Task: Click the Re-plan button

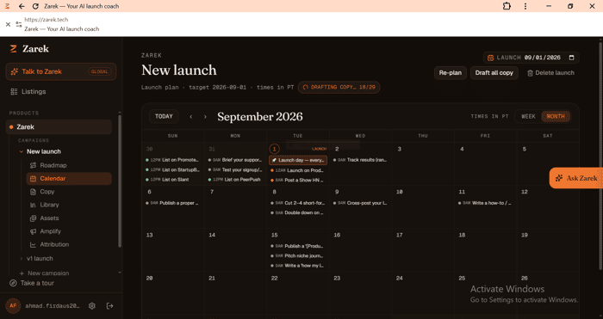Action: coord(451,73)
